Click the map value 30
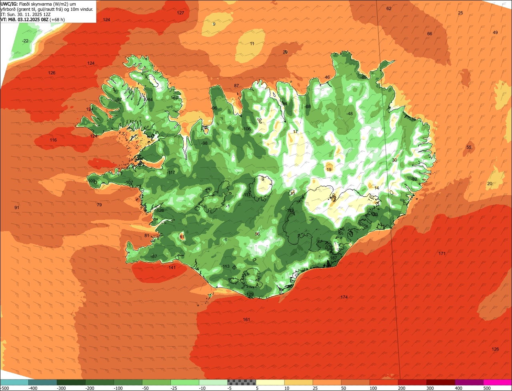 pos(394,160)
